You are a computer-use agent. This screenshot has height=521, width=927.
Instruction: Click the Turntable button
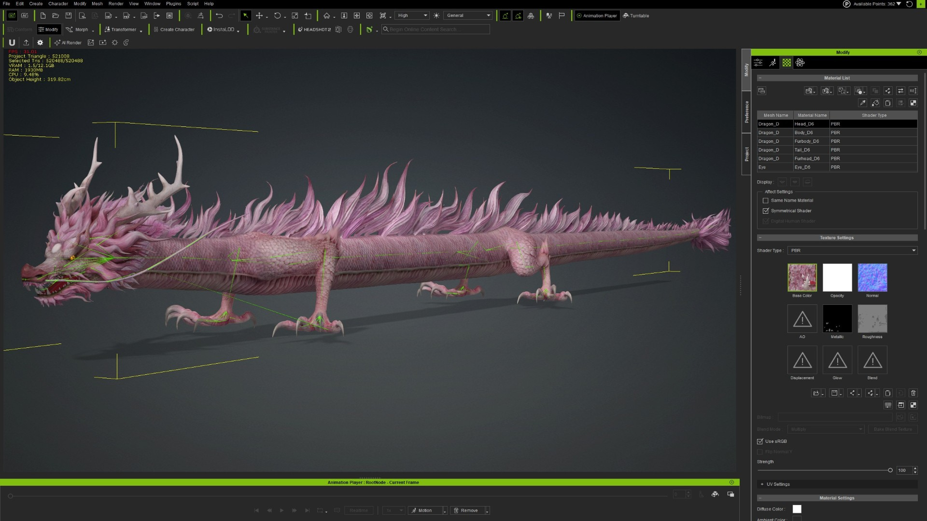[x=636, y=15]
